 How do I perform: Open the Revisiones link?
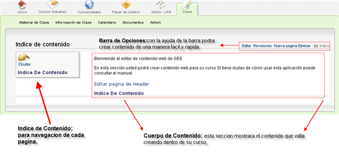click(263, 46)
